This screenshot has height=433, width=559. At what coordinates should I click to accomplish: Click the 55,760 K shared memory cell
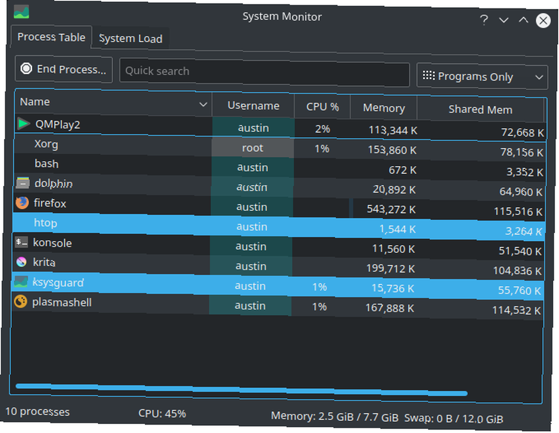tap(519, 290)
